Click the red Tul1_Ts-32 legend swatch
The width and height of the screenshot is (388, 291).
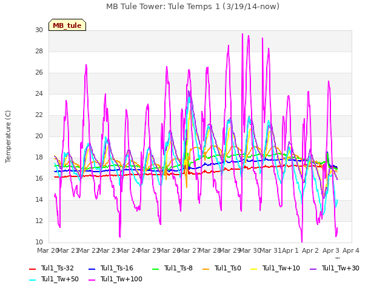[x=32, y=269]
